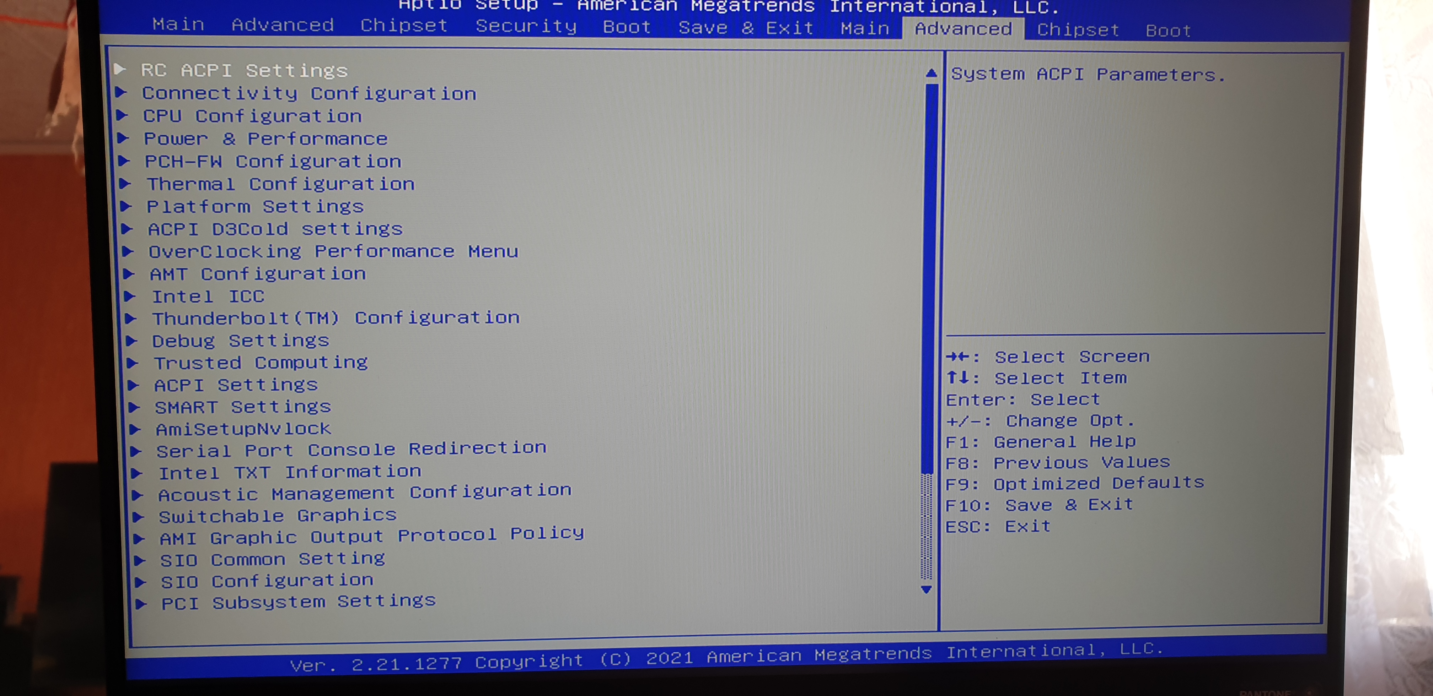Open Acoustic Management Configuration
This screenshot has height=696, width=1433.
[364, 493]
